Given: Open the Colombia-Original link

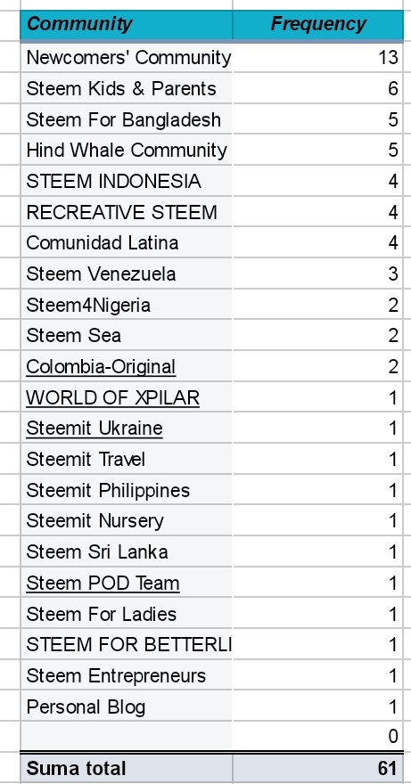Looking at the screenshot, I should (101, 366).
